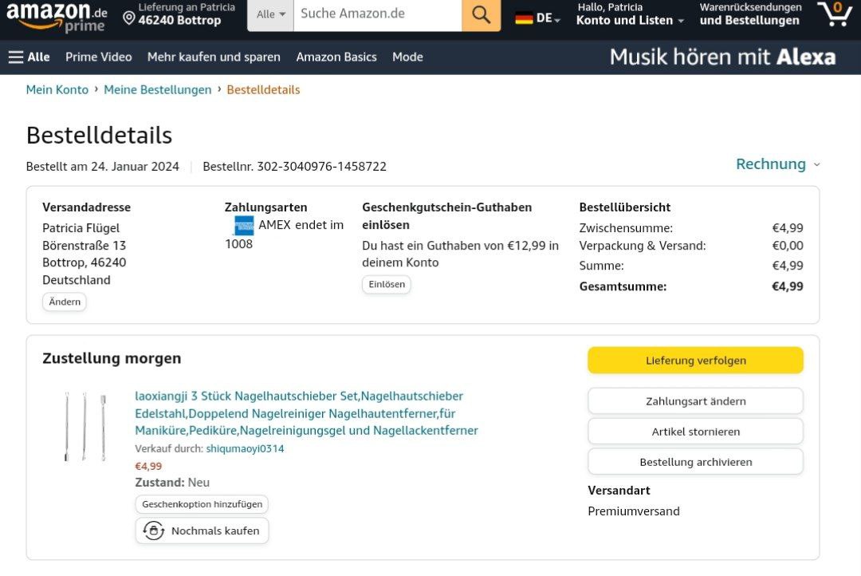Screen dimensions: 861x576
Task: Click Artikel stornieren button
Action: (695, 432)
